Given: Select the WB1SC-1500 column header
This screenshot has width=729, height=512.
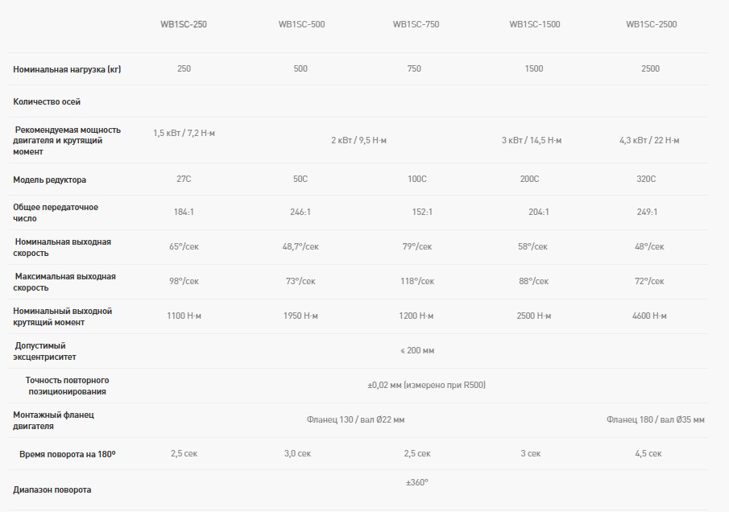Looking at the screenshot, I should tap(534, 24).
